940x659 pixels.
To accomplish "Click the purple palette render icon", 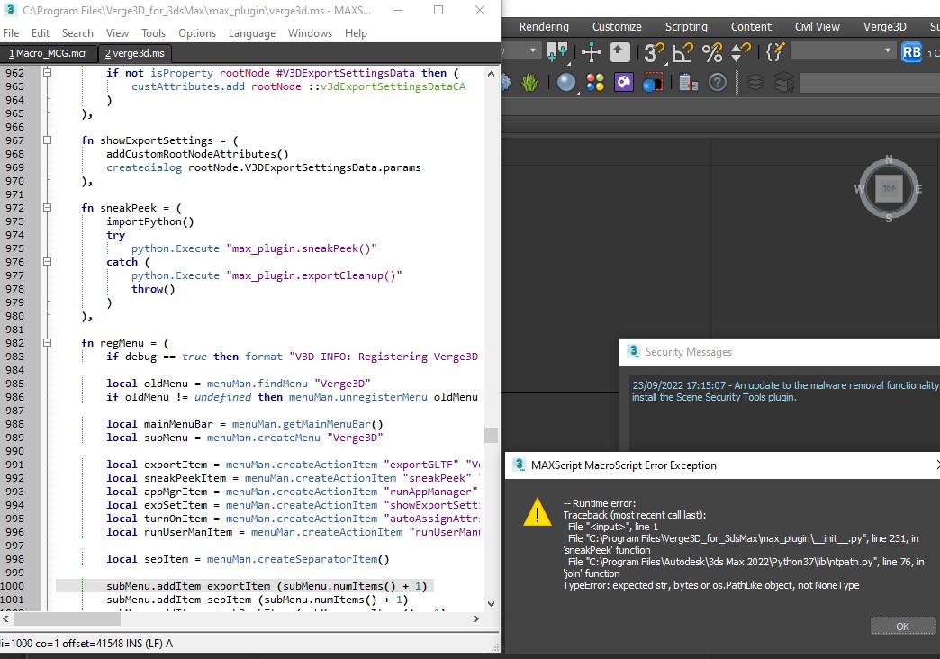I will pyautogui.click(x=623, y=82).
